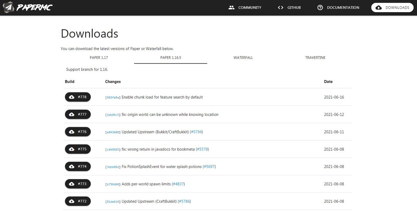Image resolution: width=417 pixels, height=211 pixels.
Task: Open commit hash 903fa9a
Action: tap(113, 97)
